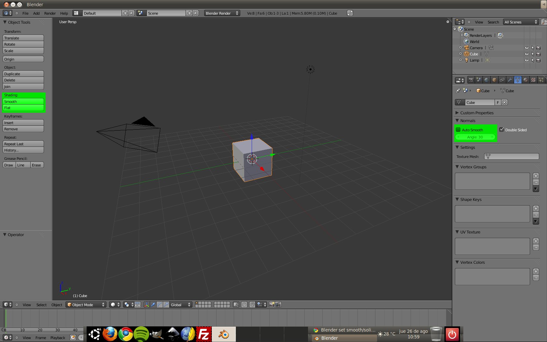Add a new vertex group with plus button
The height and width of the screenshot is (342, 547).
point(536,176)
